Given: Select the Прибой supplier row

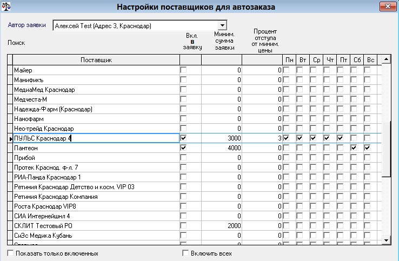Looking at the screenshot, I should [96, 158].
